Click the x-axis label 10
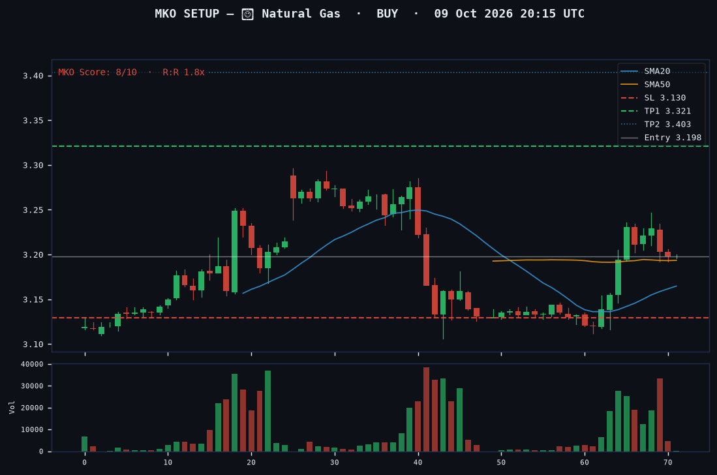Viewport: 717px width, 475px height. tap(168, 463)
